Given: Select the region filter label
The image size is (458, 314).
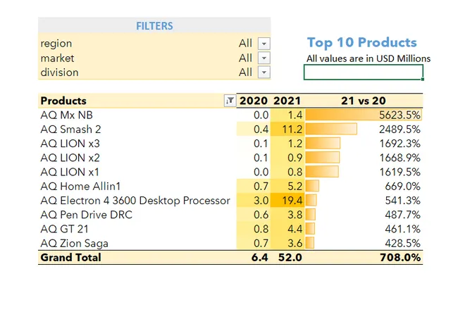Looking at the screenshot, I should (x=56, y=44).
